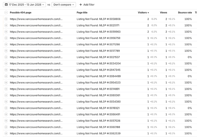Expand the row for MLS #r3054380
The width and height of the screenshot is (197, 137).
pos(6,102)
